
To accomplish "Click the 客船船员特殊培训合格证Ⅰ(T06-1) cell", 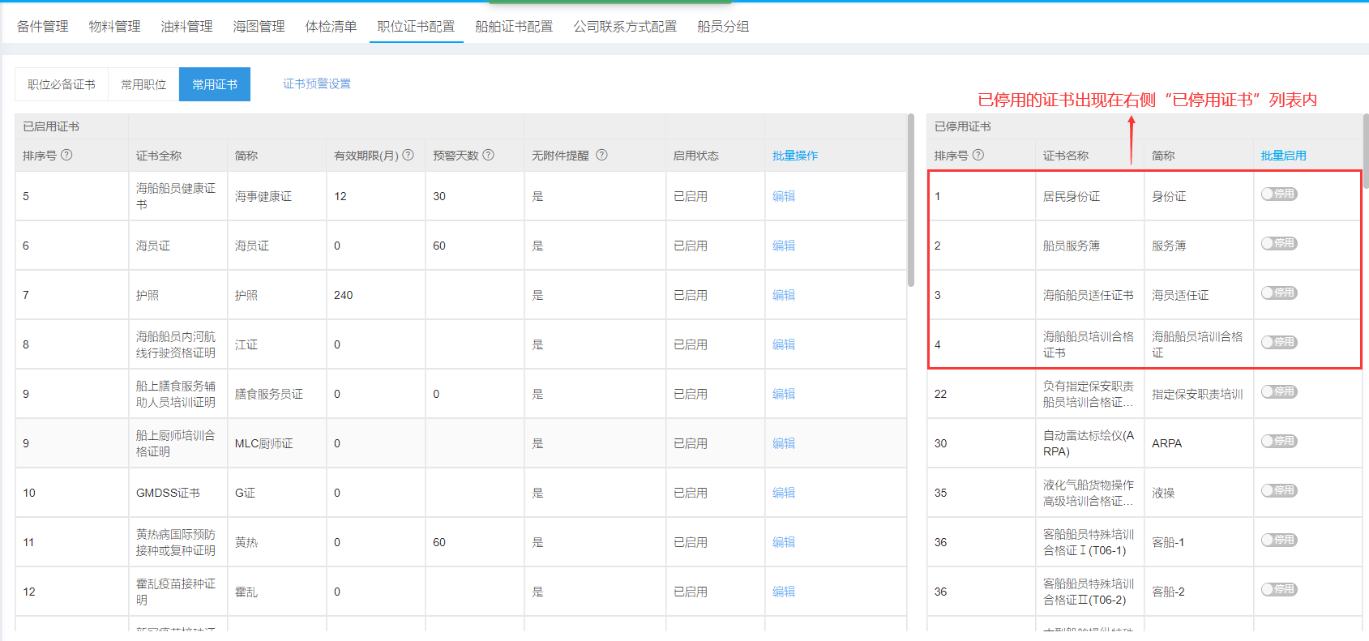I will point(1089,542).
